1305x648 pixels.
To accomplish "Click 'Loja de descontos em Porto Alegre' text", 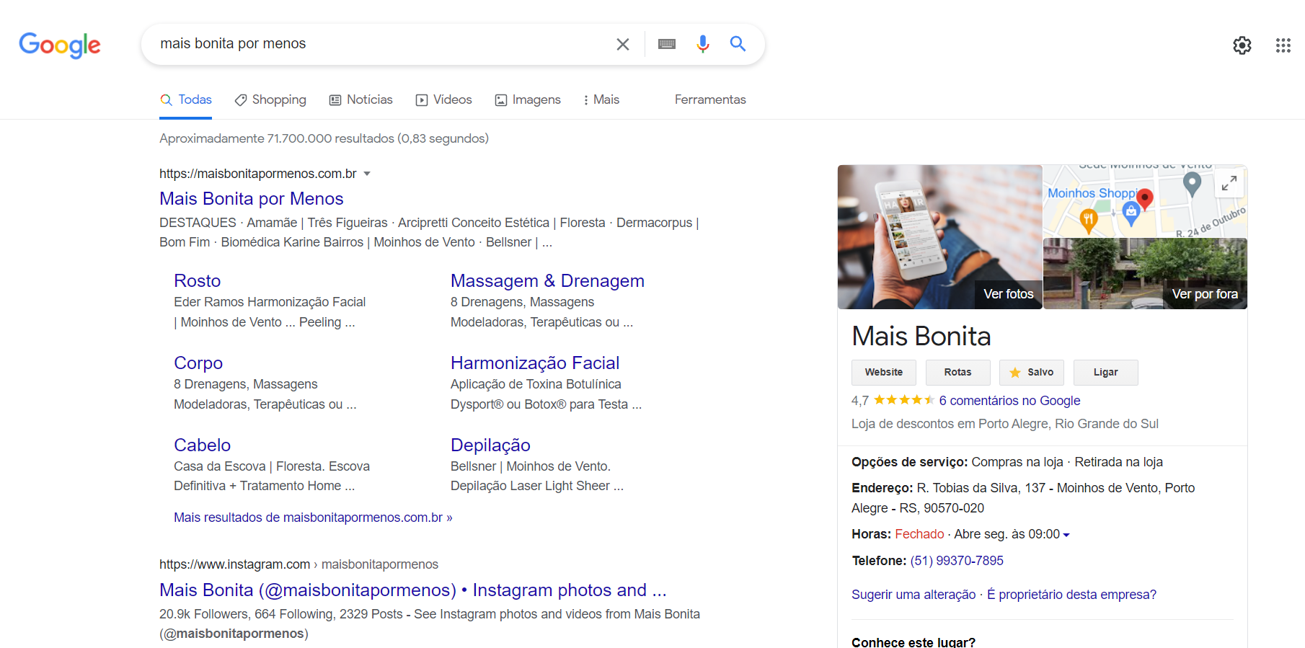I will click(1005, 424).
